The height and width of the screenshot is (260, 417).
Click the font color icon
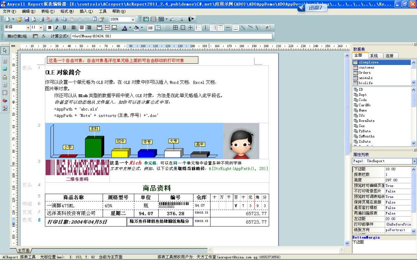click(125, 28)
